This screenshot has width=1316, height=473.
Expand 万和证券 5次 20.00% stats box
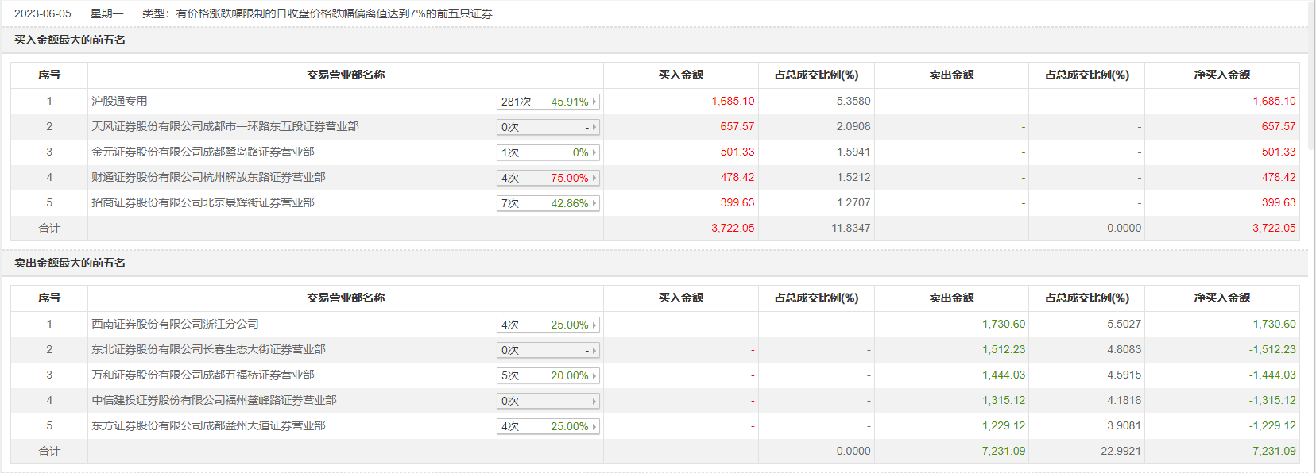point(548,375)
